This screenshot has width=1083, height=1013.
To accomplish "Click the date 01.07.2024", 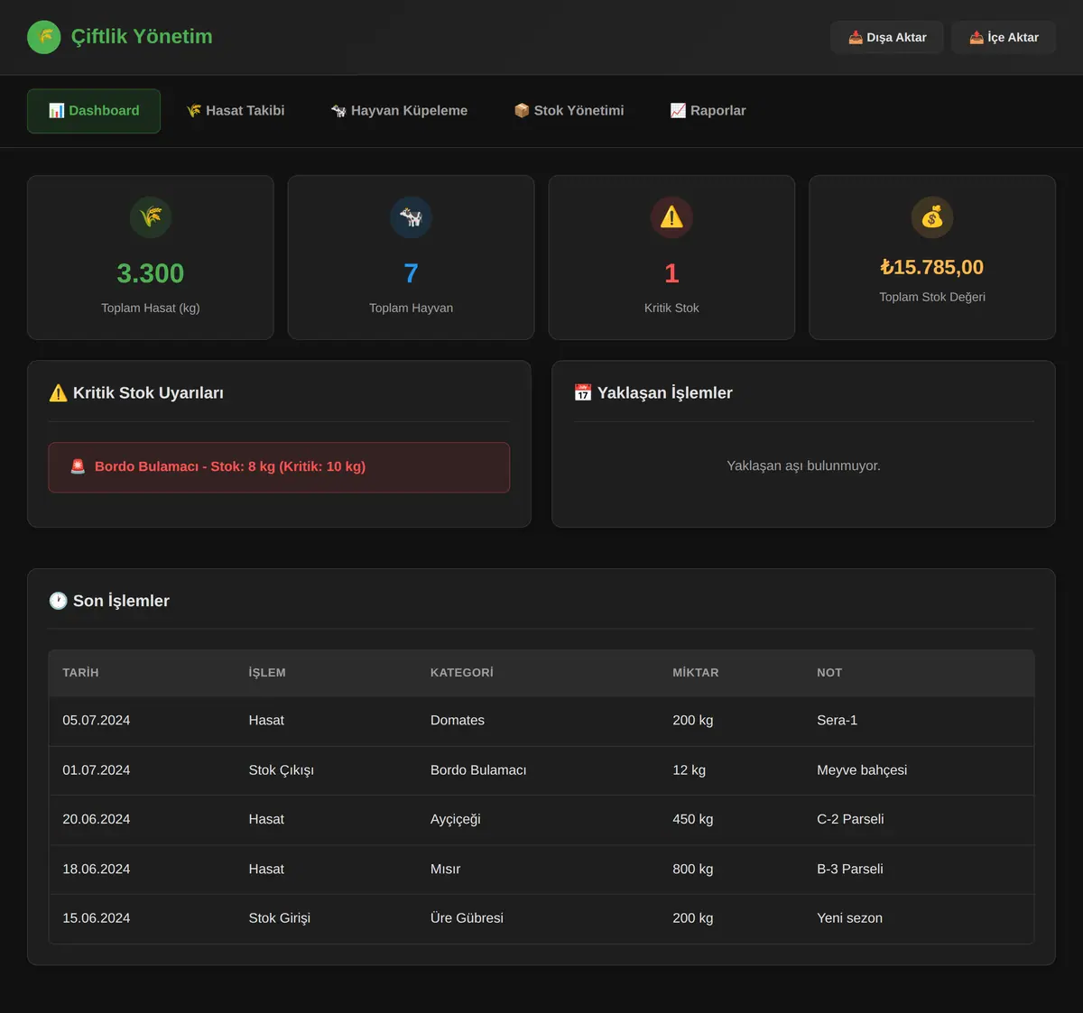I will tap(97, 770).
